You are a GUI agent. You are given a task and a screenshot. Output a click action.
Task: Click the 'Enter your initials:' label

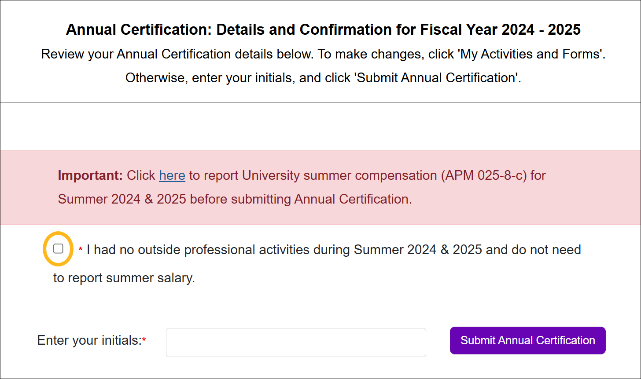[89, 340]
